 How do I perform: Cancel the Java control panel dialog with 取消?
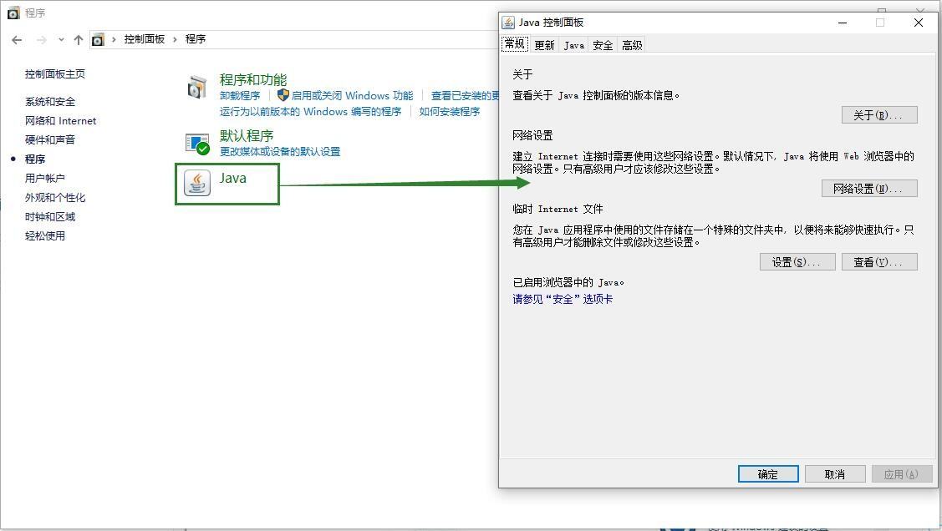pos(835,474)
